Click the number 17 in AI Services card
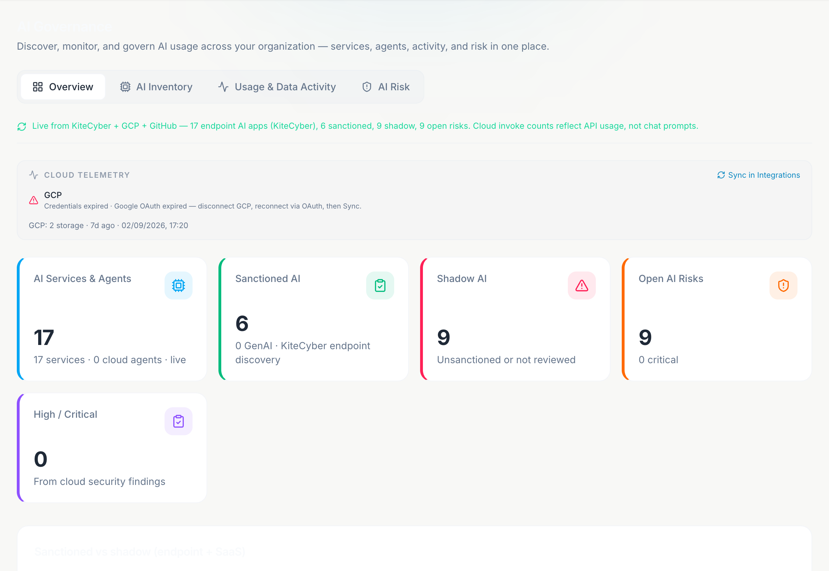This screenshot has height=571, width=829. click(44, 338)
